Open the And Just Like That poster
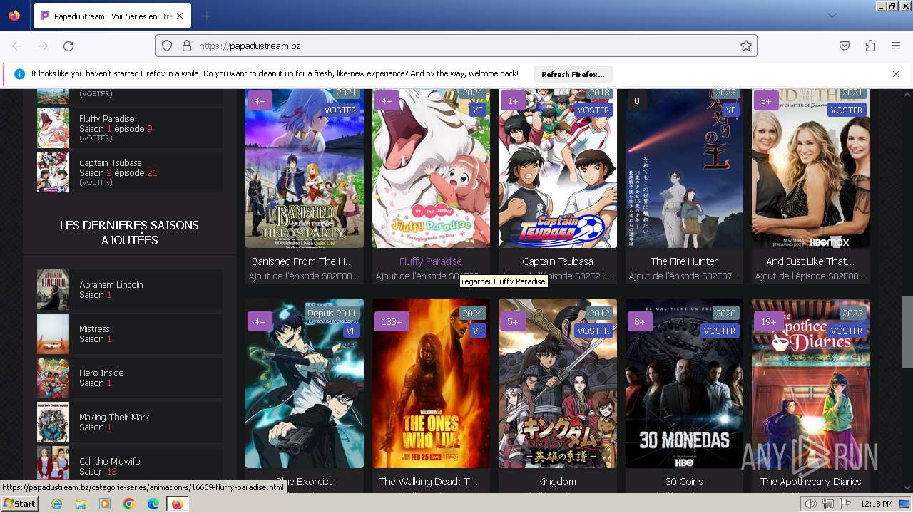This screenshot has height=513, width=913. click(811, 168)
